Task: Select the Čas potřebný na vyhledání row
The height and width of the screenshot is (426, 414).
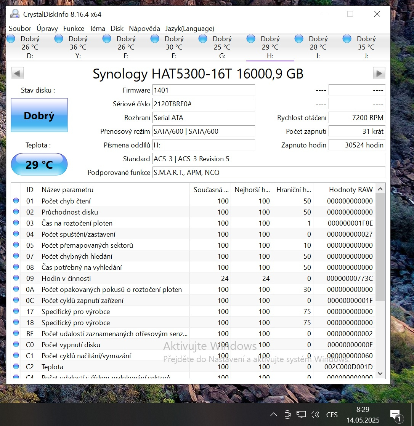Action: pyautogui.click(x=193, y=267)
